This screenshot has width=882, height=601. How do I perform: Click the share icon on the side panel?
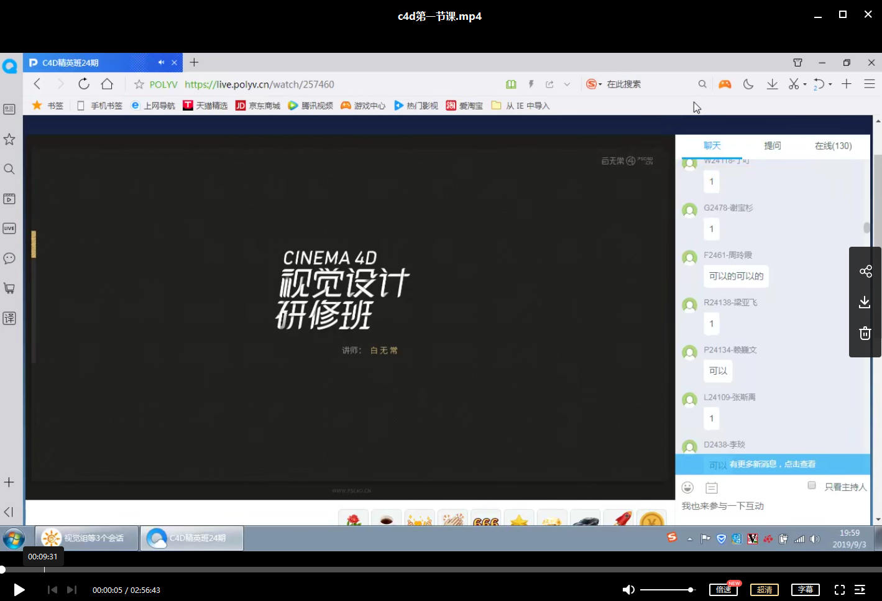(865, 272)
